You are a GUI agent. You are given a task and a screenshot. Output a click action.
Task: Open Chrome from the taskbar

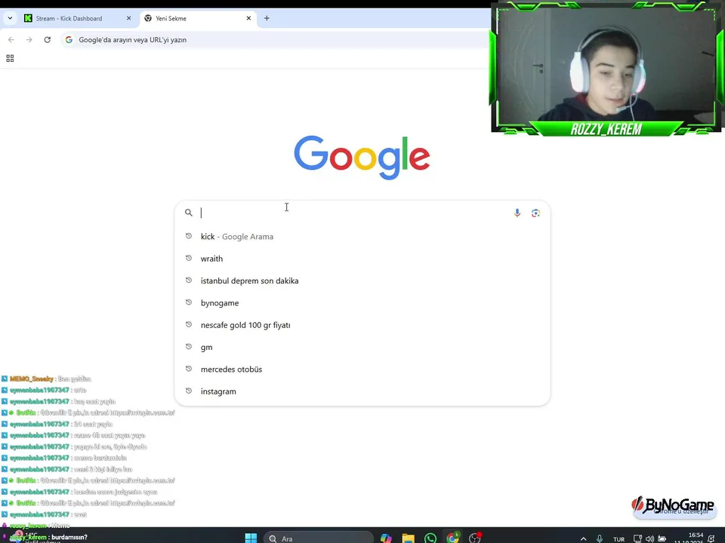[452, 538]
